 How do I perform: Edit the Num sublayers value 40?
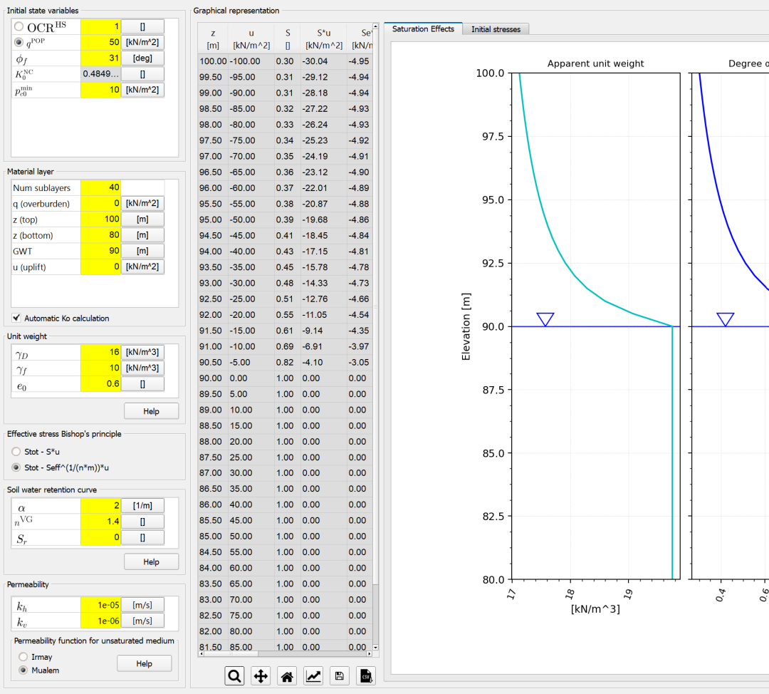(100, 187)
